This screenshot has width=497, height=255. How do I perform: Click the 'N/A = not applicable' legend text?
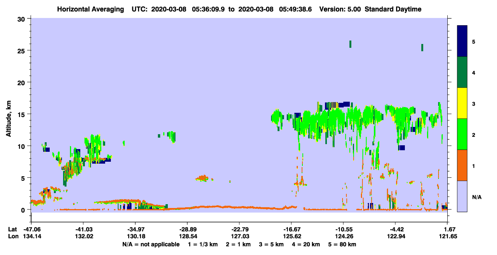[x=151, y=244]
